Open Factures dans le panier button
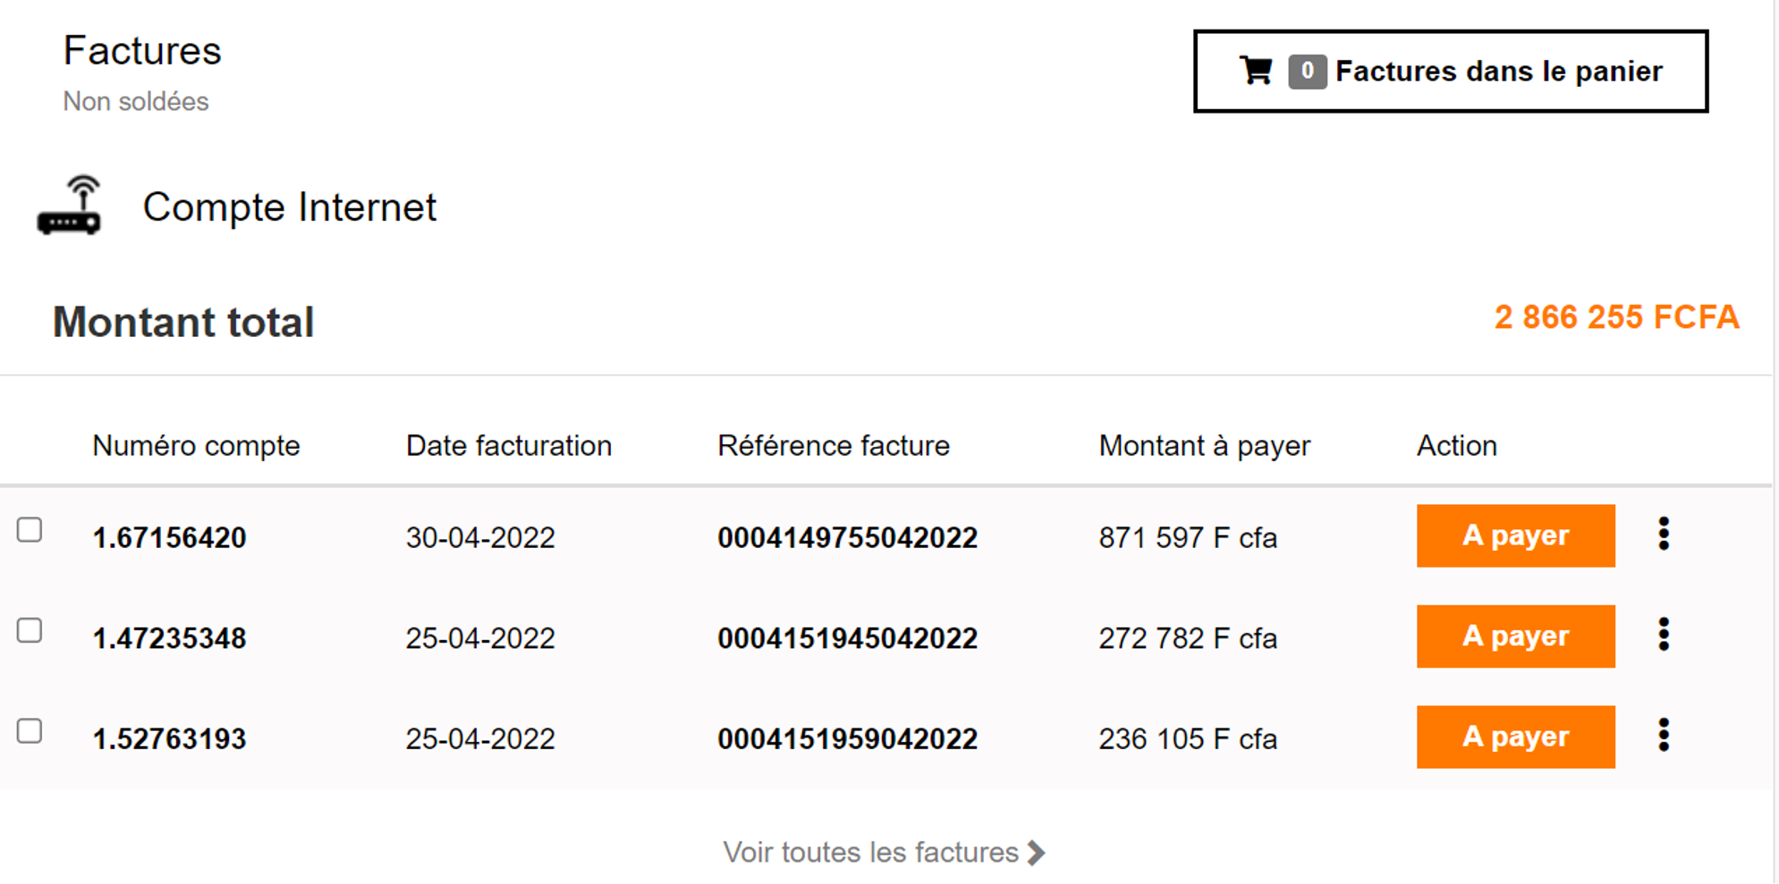The image size is (1779, 884). 1450,72
